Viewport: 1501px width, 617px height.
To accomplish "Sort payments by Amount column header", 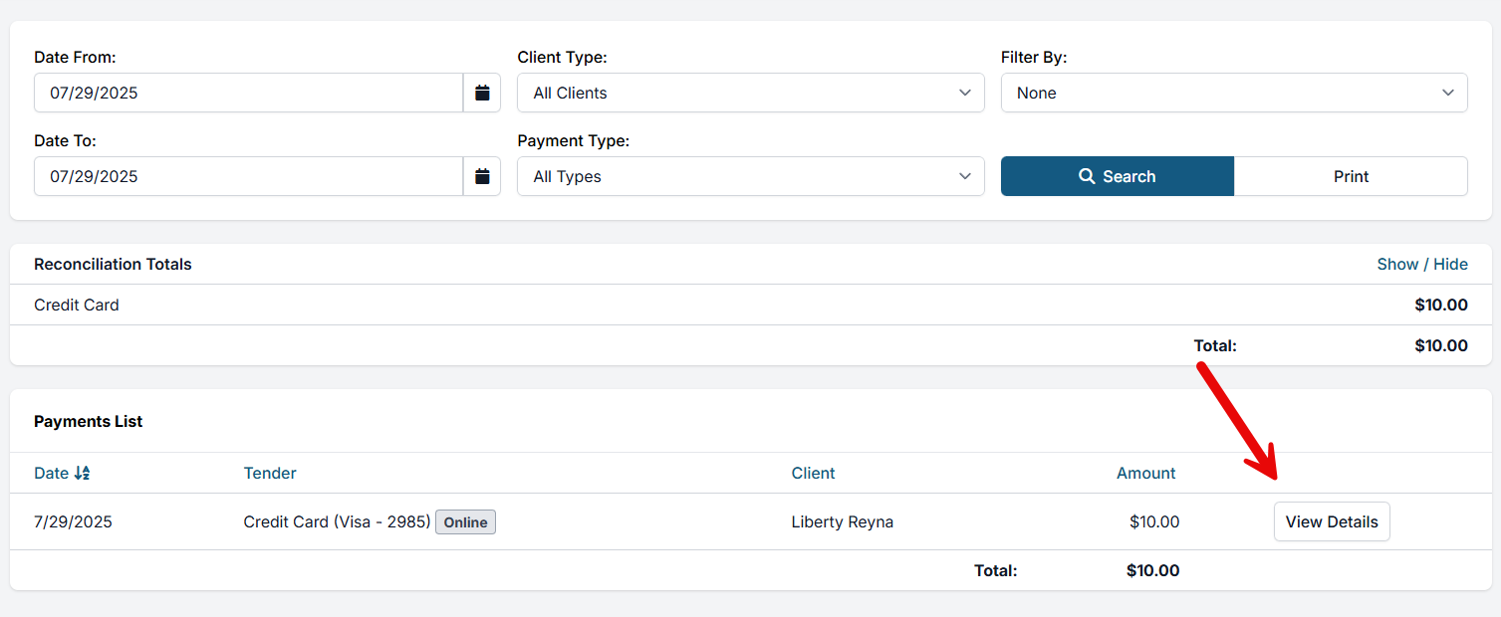I will coord(1145,474).
